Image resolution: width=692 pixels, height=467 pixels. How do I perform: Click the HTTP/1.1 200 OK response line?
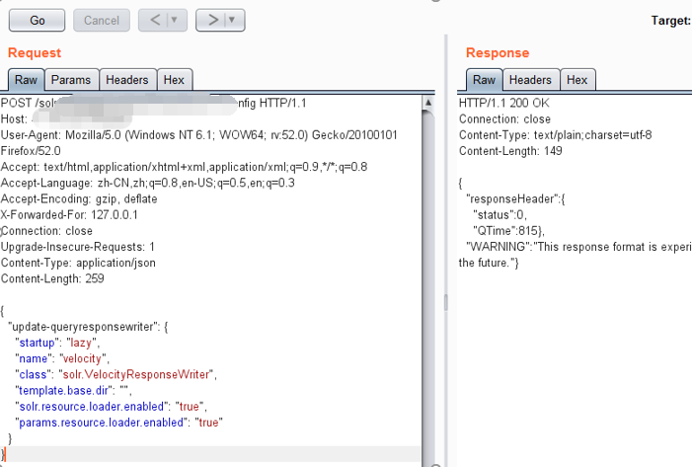pyautogui.click(x=504, y=103)
